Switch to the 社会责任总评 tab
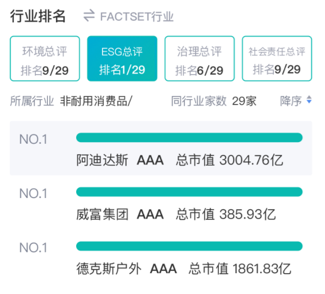Image resolution: width=325 pixels, height=294 pixels. coord(277,58)
